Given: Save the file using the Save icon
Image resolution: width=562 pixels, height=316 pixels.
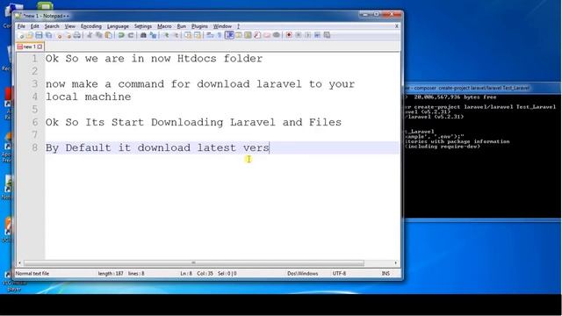Looking at the screenshot, I should pos(39,35).
